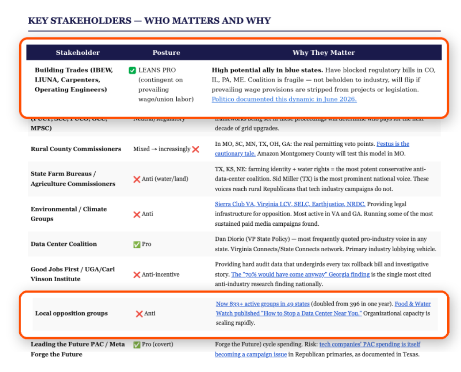Select "Local opposition groups" stakeholder cell
This screenshot has height=372, width=461.
pyautogui.click(x=71, y=313)
